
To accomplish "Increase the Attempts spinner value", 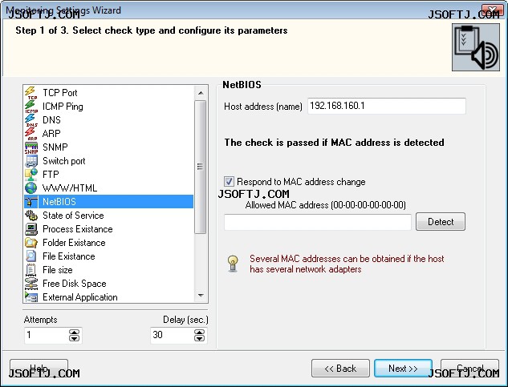I will (x=74, y=333).
